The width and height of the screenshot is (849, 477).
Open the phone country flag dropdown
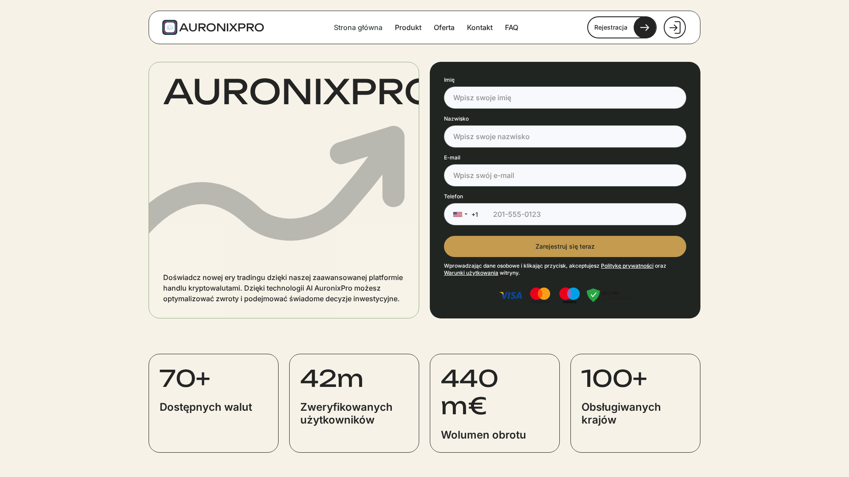460,214
